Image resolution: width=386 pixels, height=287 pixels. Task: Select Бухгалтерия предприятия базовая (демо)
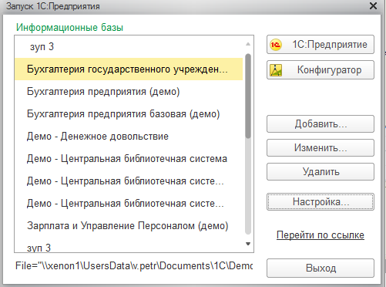tap(129, 114)
